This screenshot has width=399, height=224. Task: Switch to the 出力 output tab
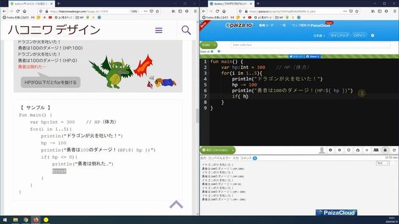point(203,158)
